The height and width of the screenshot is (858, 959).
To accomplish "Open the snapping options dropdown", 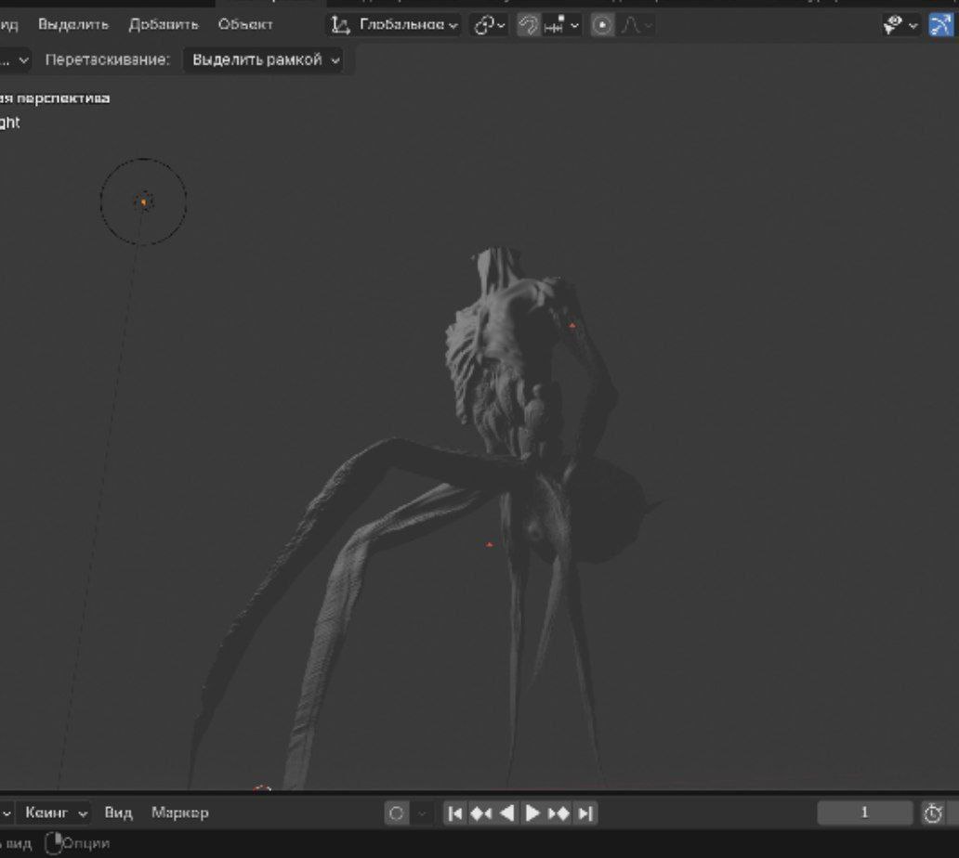I will (x=561, y=25).
